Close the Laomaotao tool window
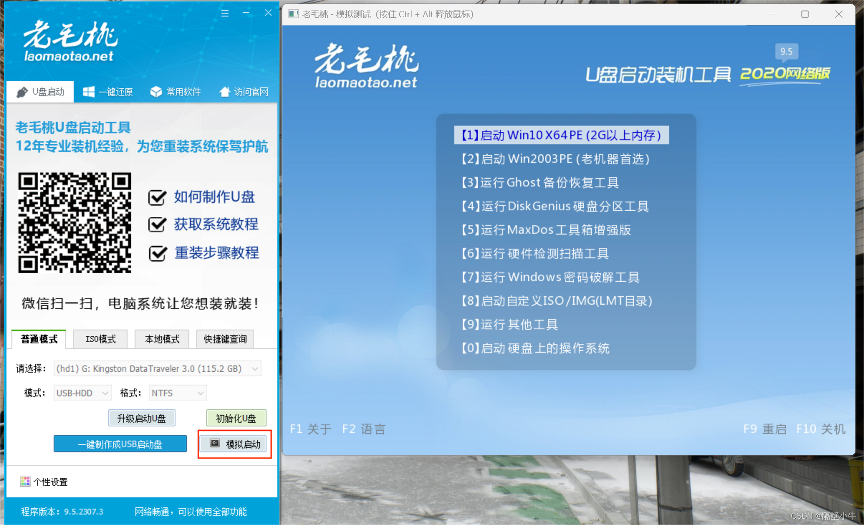The width and height of the screenshot is (864, 525). coord(268,13)
